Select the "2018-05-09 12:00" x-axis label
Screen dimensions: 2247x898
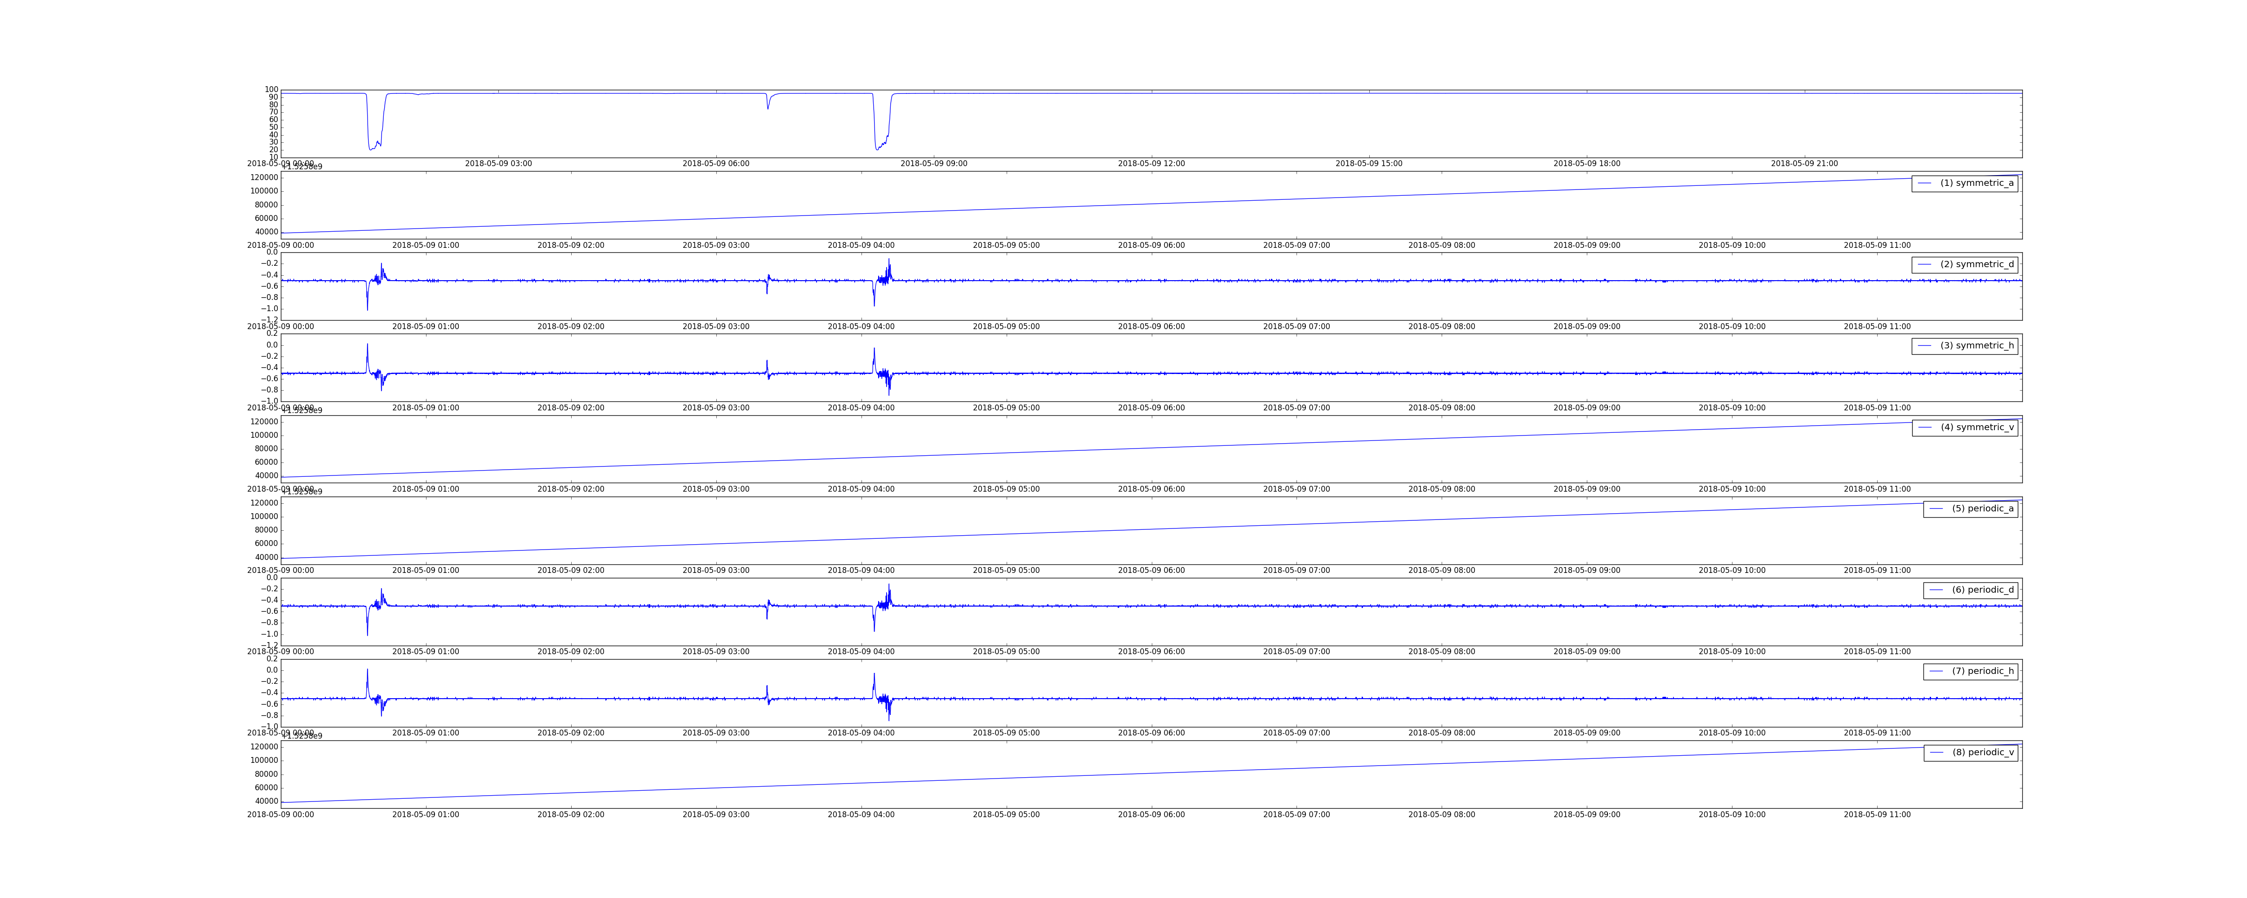[x=1151, y=164]
